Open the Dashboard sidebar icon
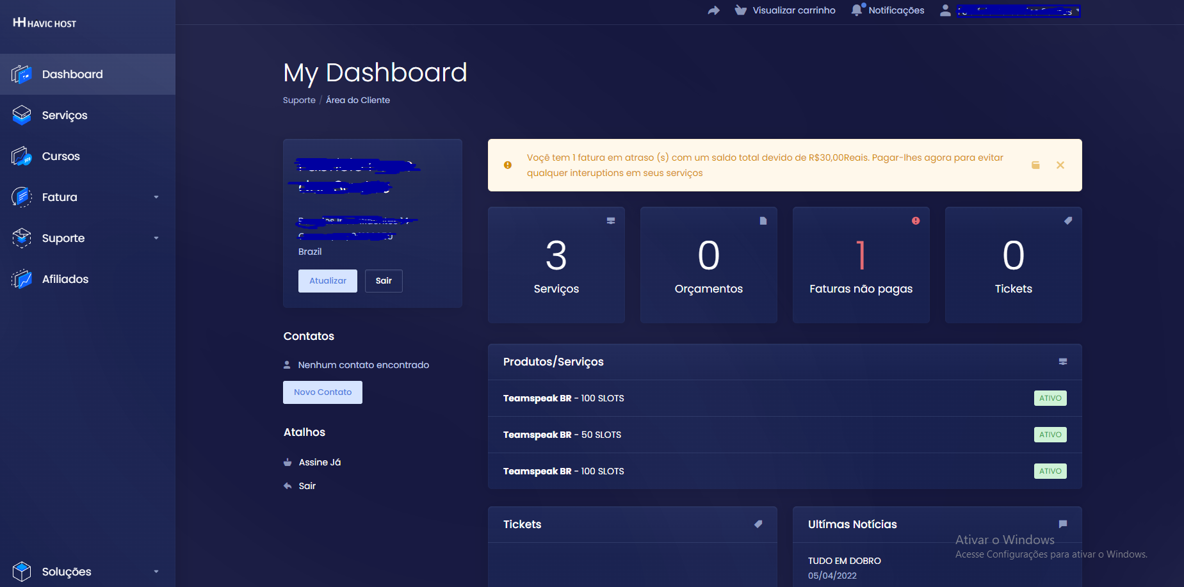The width and height of the screenshot is (1184, 587). [22, 74]
